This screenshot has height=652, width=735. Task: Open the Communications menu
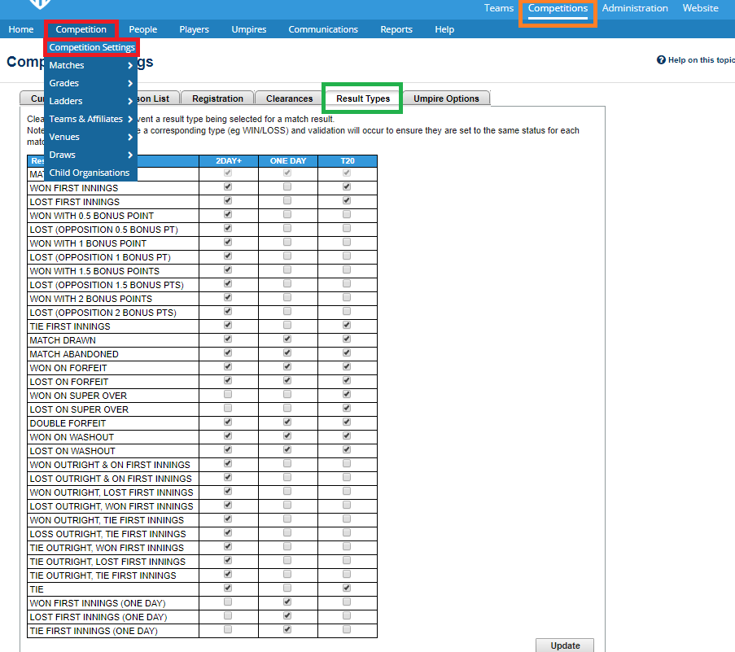click(x=323, y=29)
